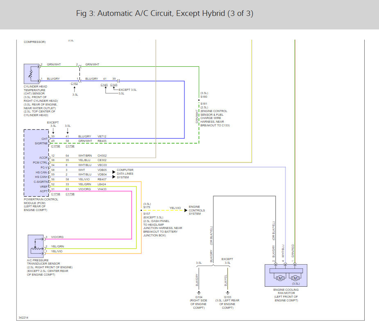This screenshot has width=379, height=328.
Task: Click the C192 connector label
Action: pos(74,84)
